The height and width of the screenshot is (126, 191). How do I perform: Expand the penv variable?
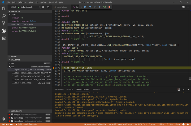[x=11, y=28]
